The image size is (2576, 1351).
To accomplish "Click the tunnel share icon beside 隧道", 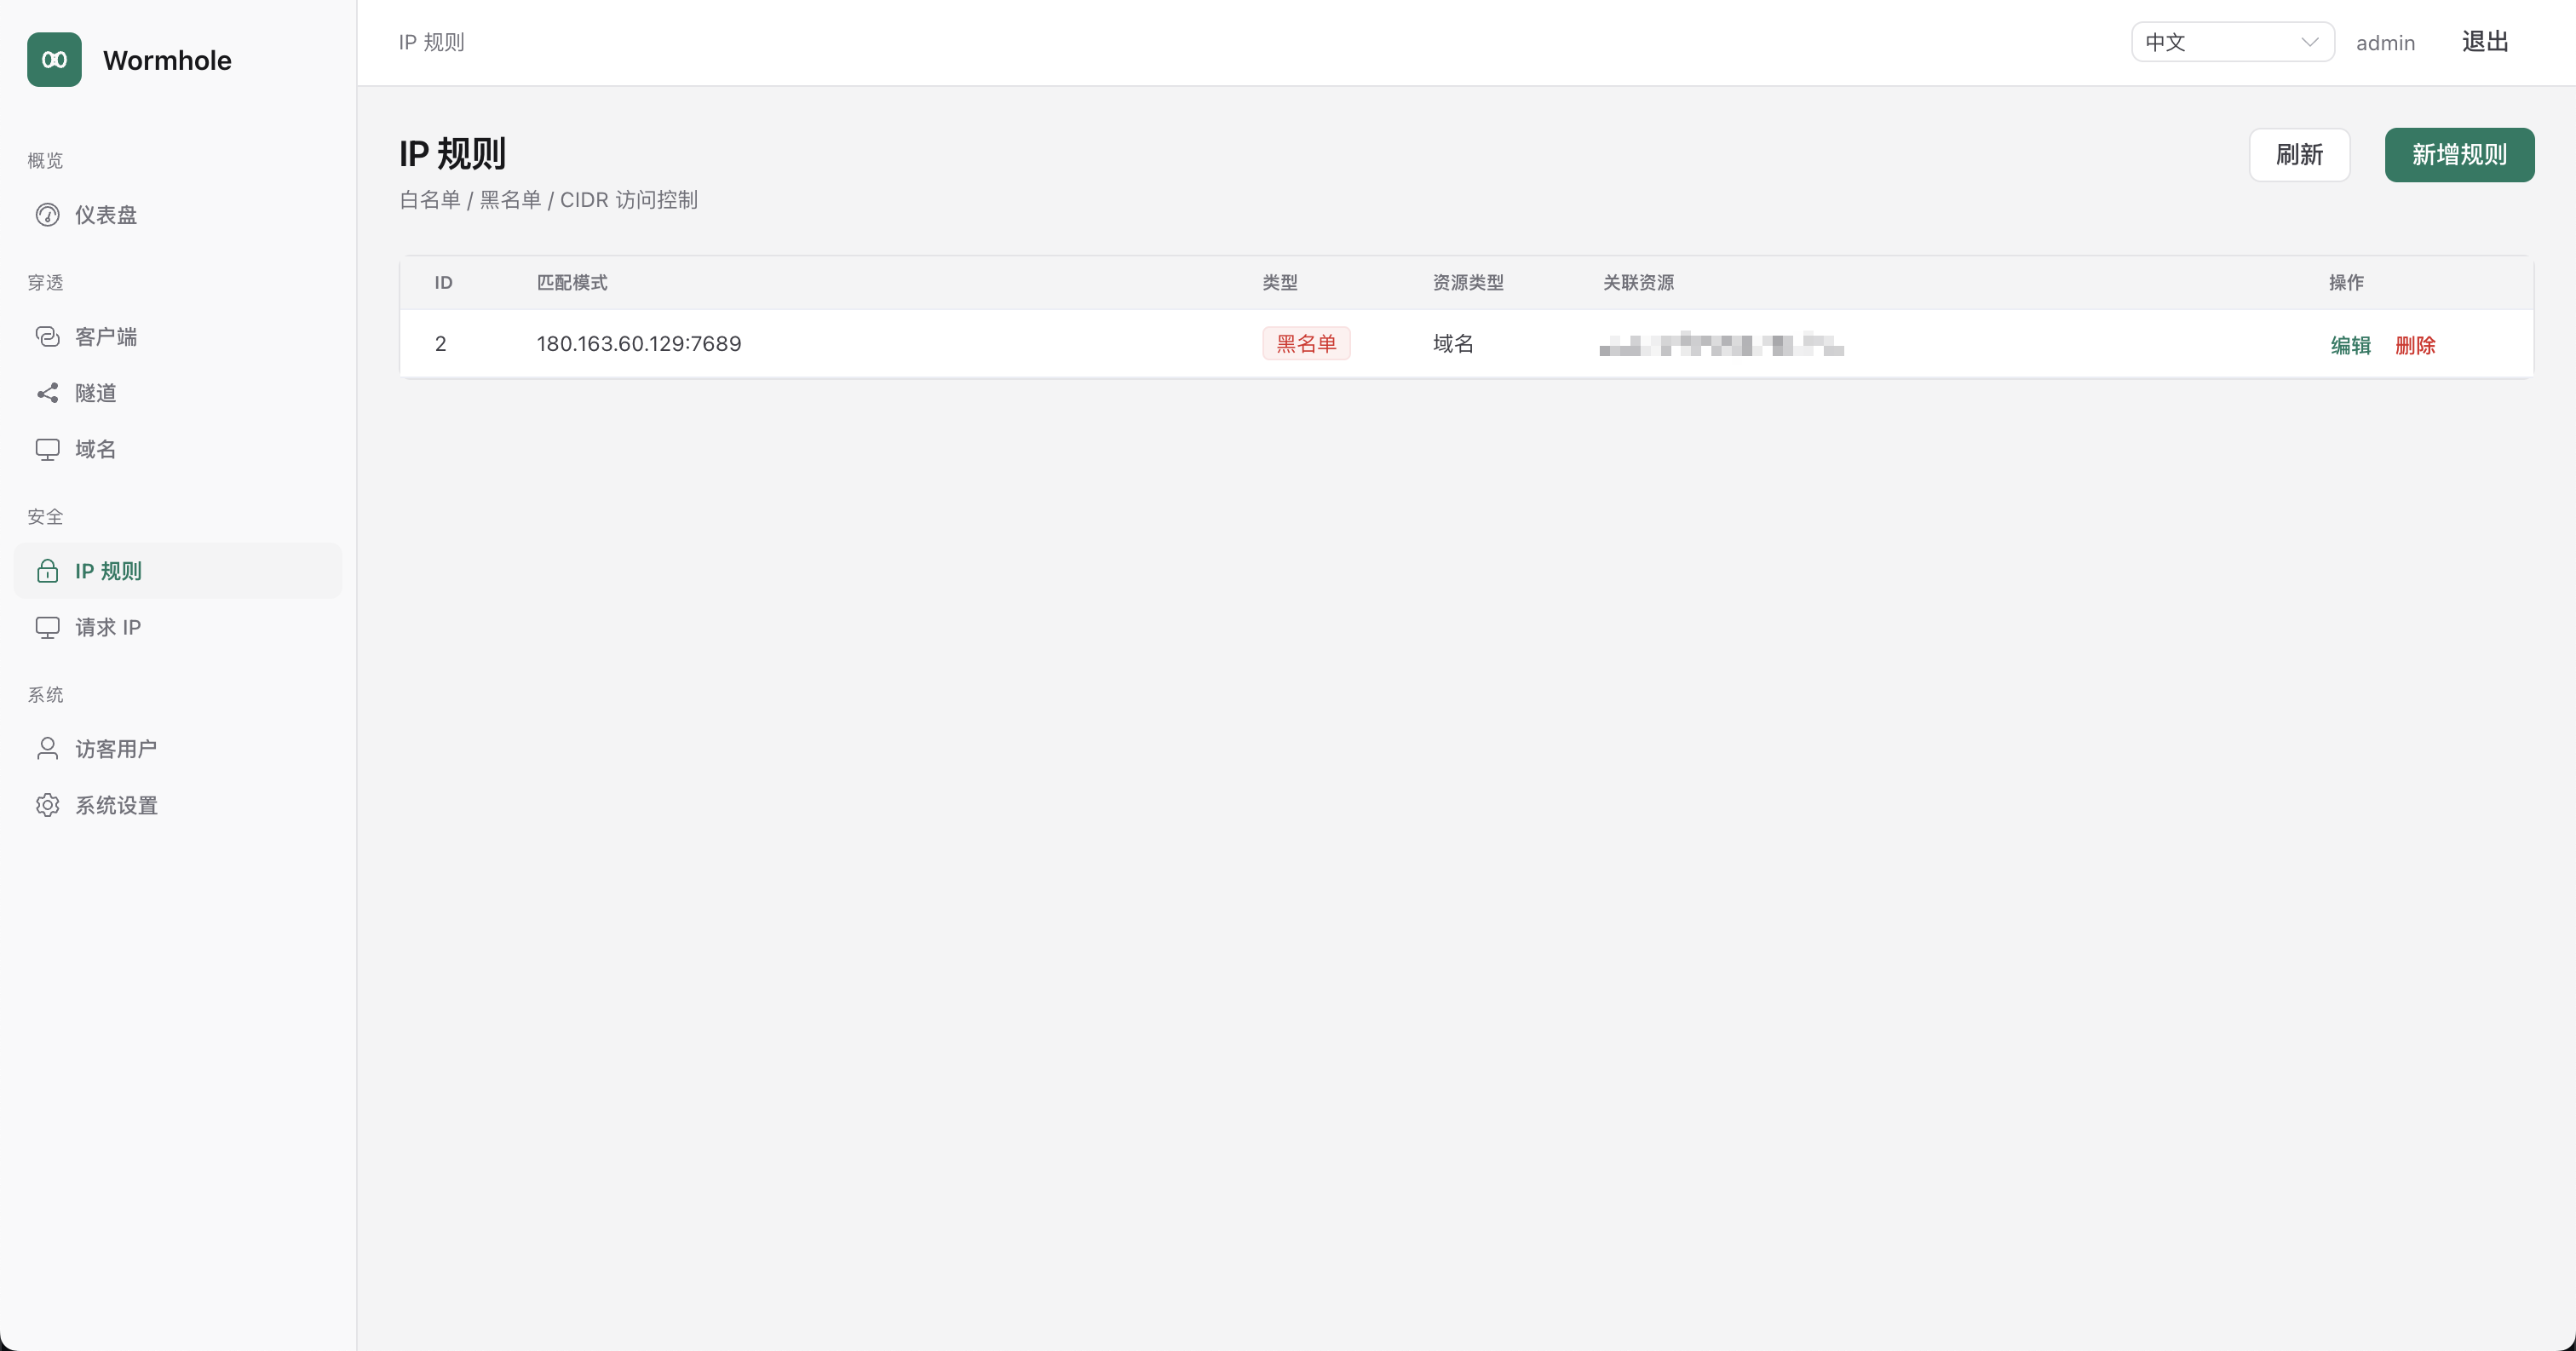I will pyautogui.click(x=47, y=393).
